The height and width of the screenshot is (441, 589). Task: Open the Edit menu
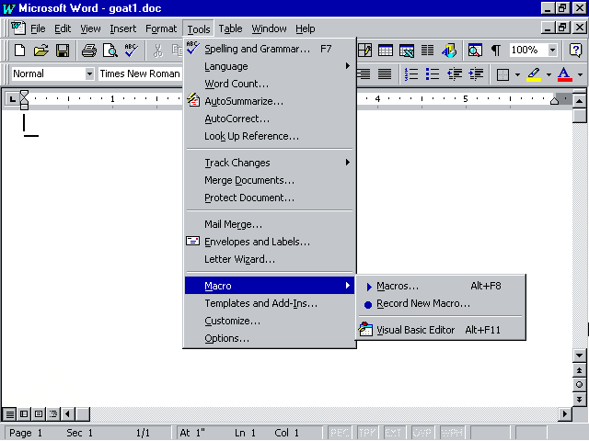coord(63,28)
